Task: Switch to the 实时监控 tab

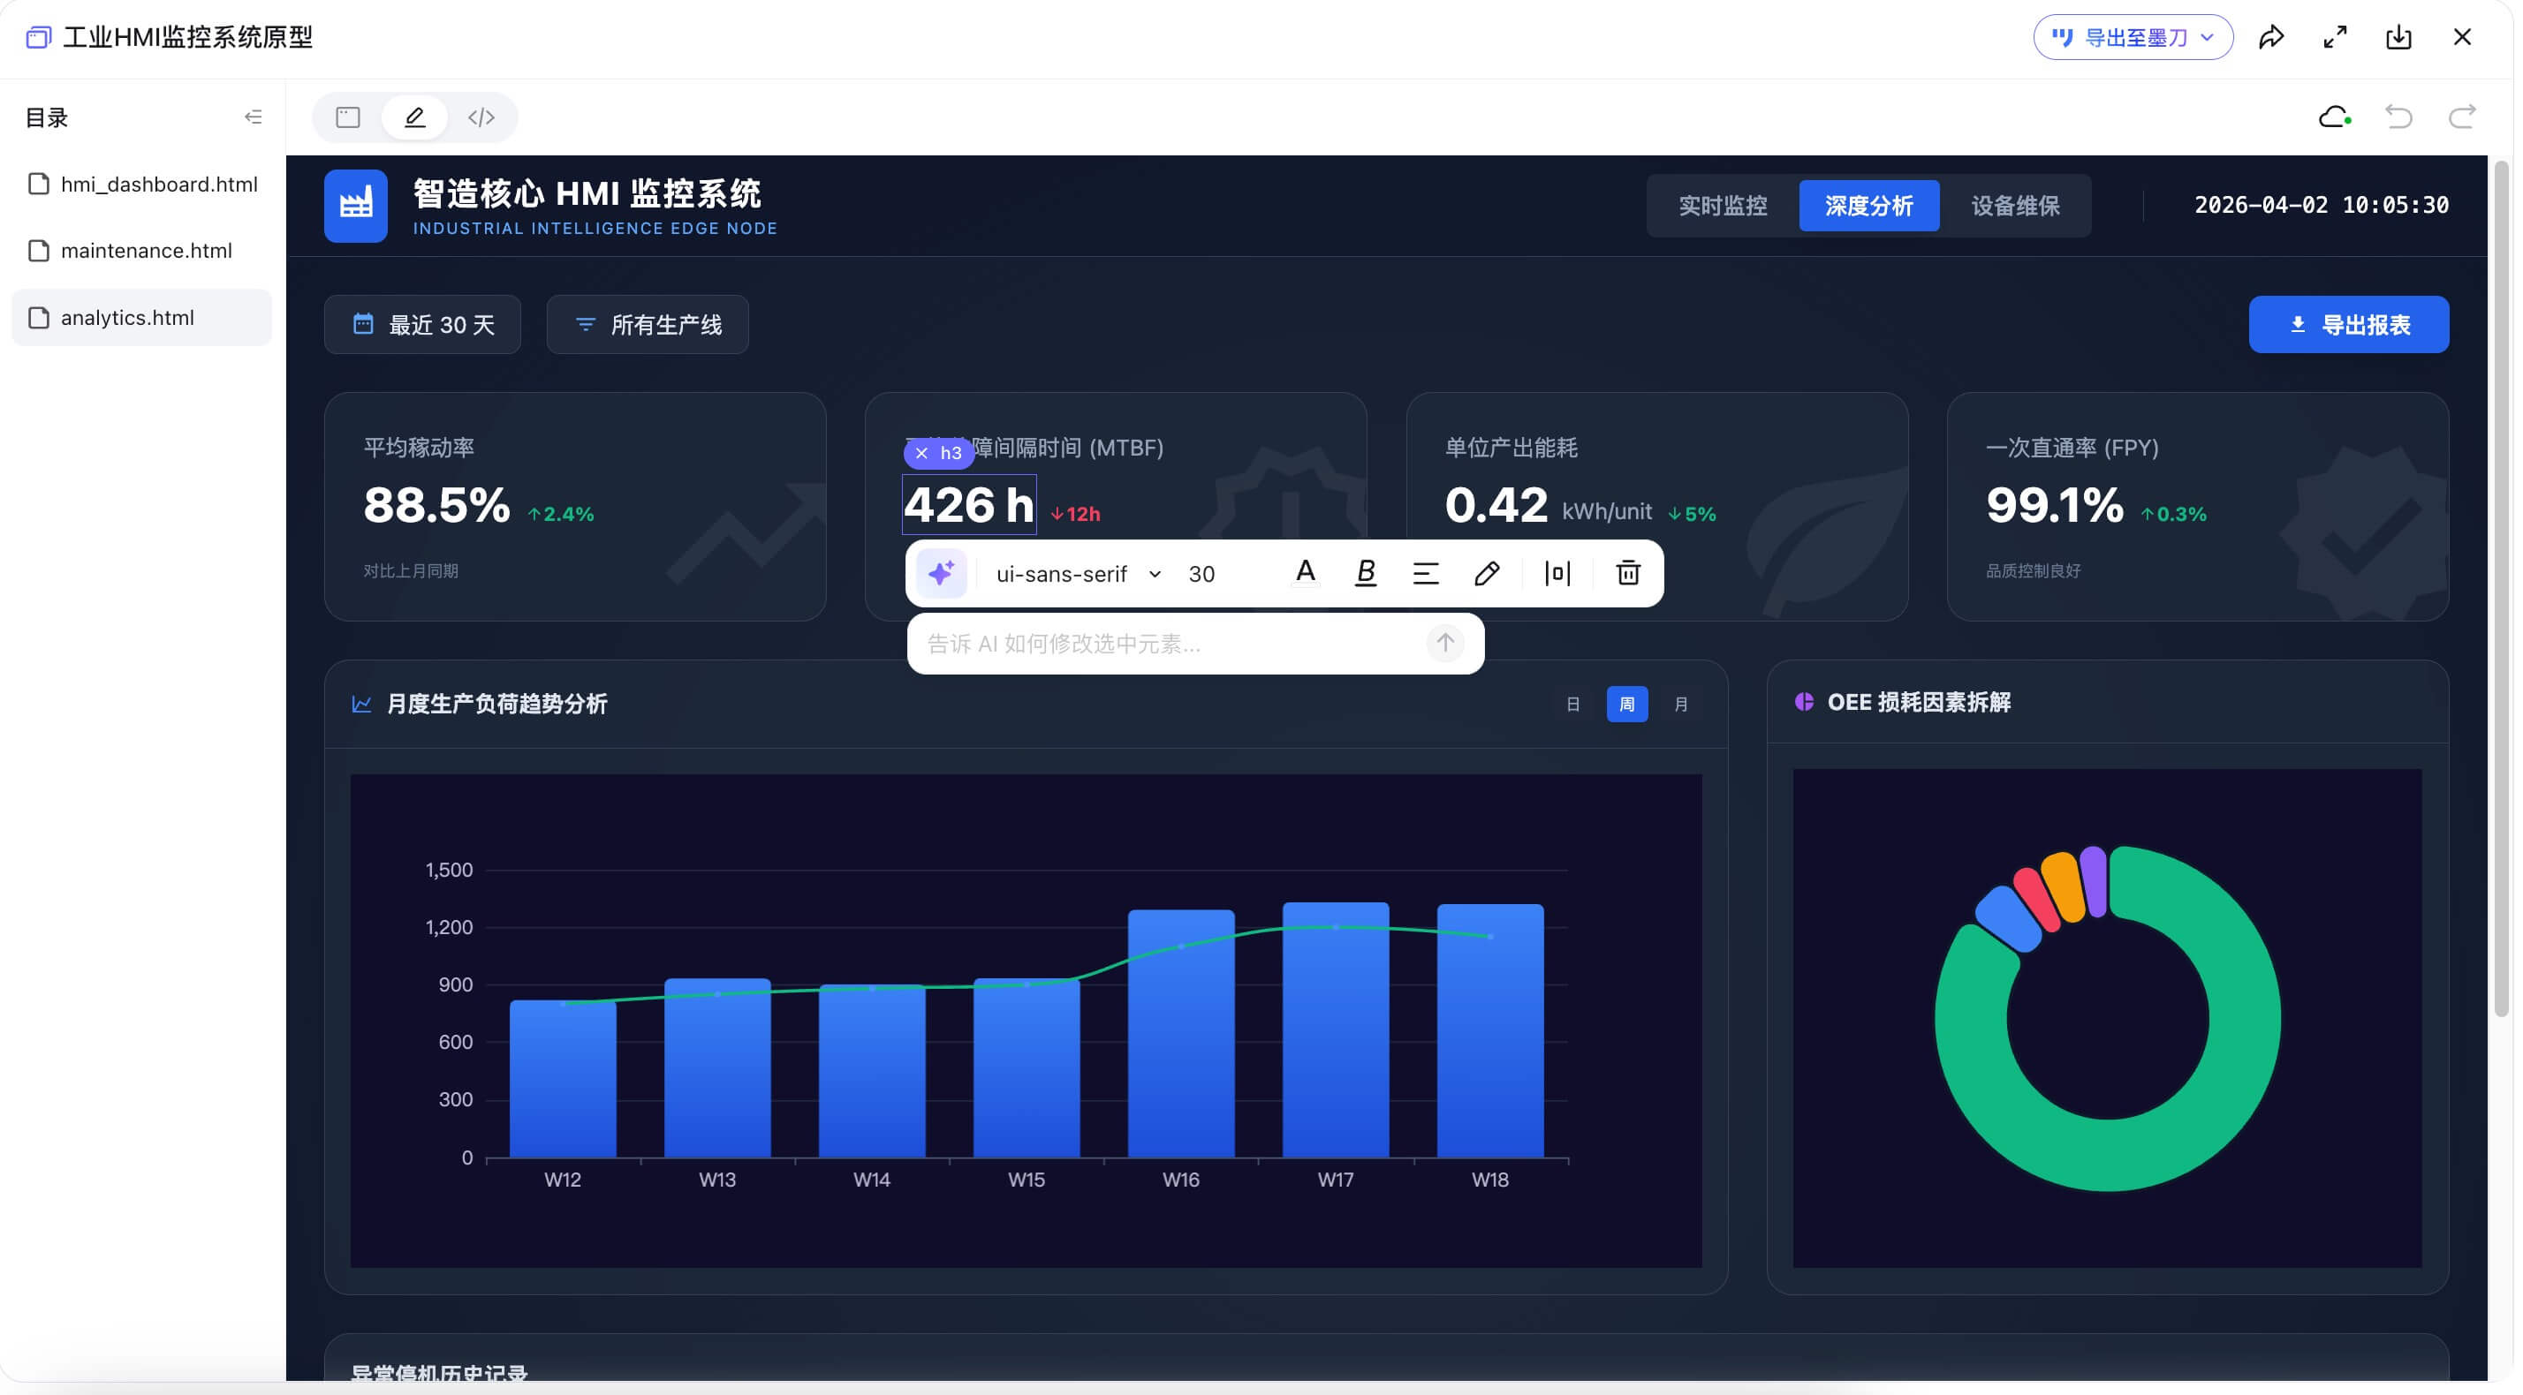Action: click(x=1723, y=206)
